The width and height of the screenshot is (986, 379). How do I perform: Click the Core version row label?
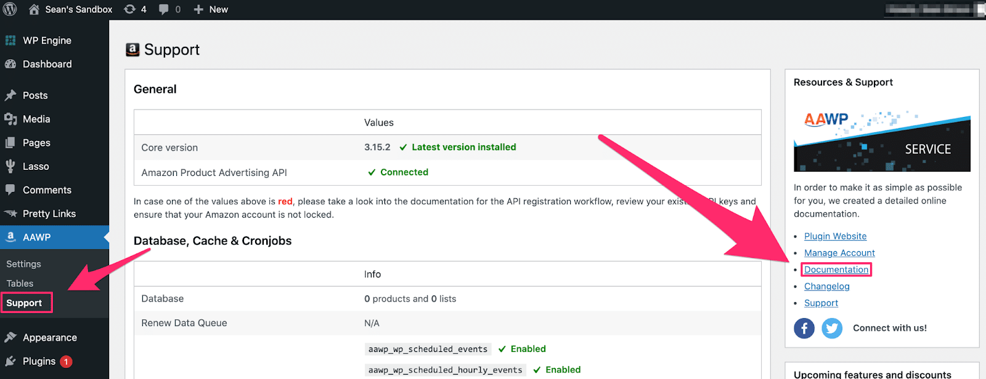coord(169,148)
